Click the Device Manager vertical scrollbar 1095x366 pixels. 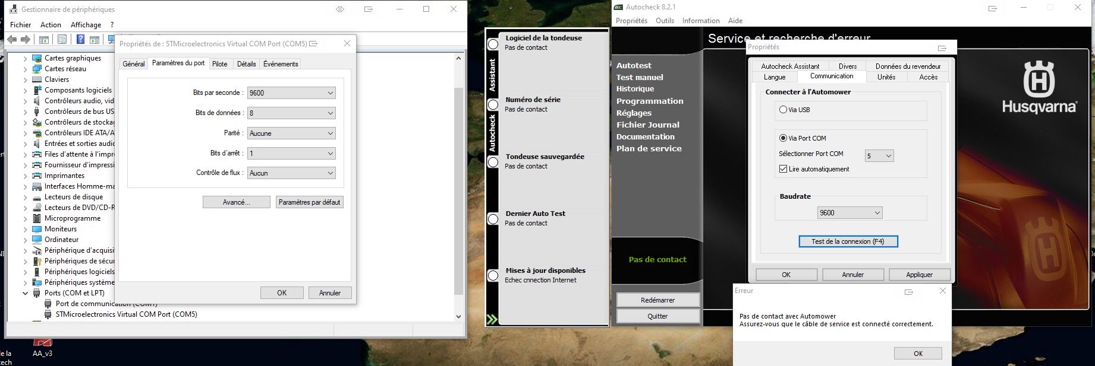pyautogui.click(x=458, y=191)
